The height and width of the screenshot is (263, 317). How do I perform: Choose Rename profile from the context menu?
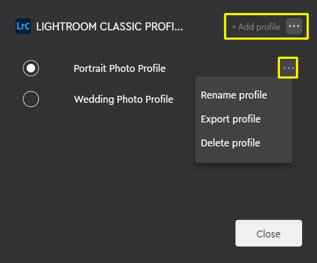(x=234, y=95)
